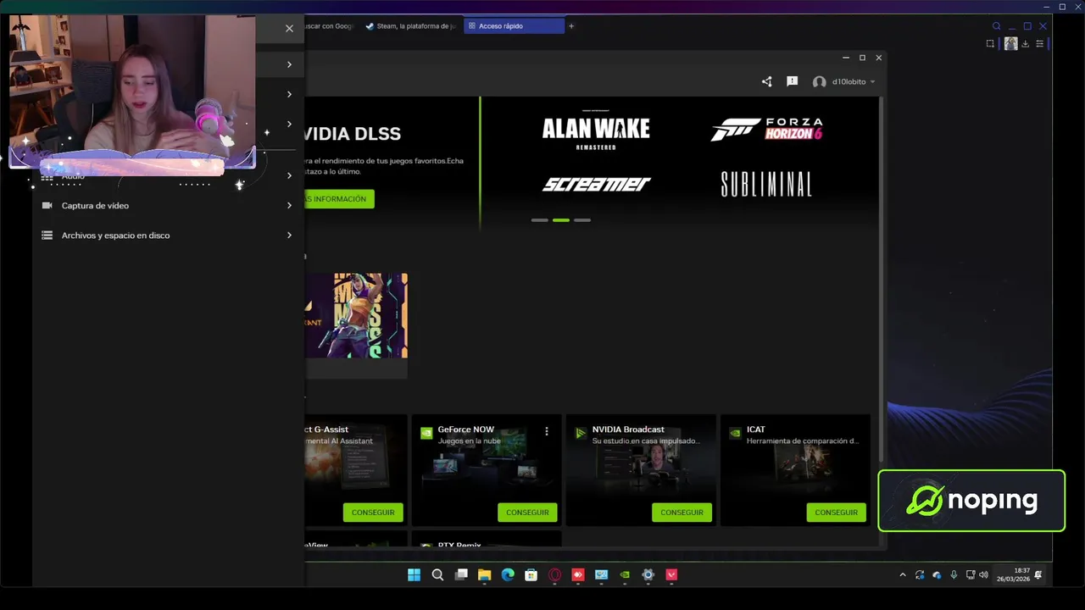Click the Más información green button

tap(339, 199)
